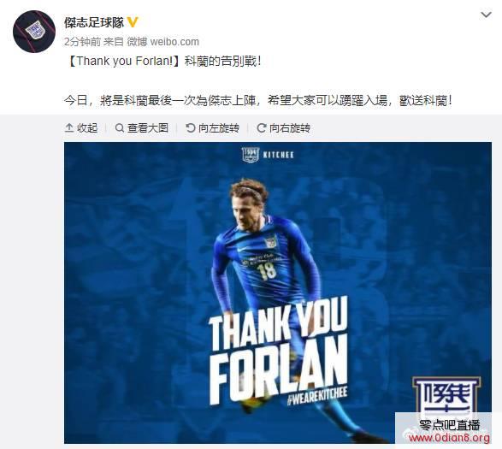Follow the 微博 weibo.com source link
Image resolution: width=502 pixels, height=449 pixels.
pos(163,42)
